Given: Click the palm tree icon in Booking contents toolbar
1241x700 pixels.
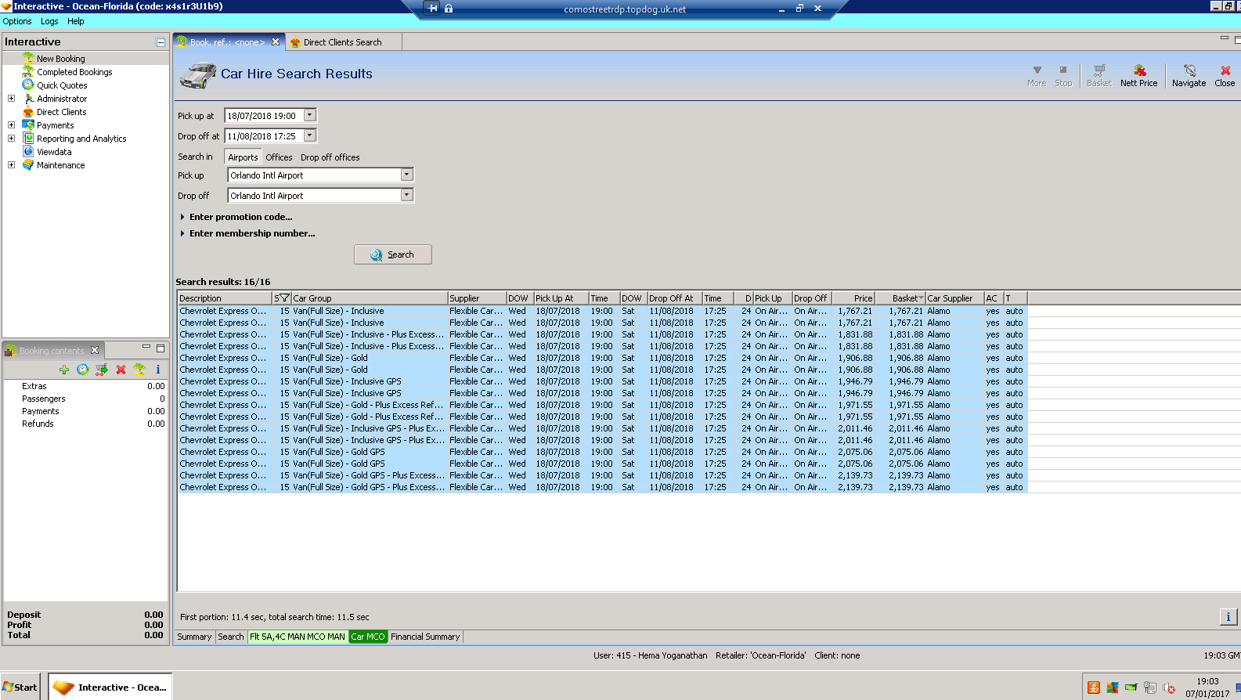Looking at the screenshot, I should coord(139,370).
